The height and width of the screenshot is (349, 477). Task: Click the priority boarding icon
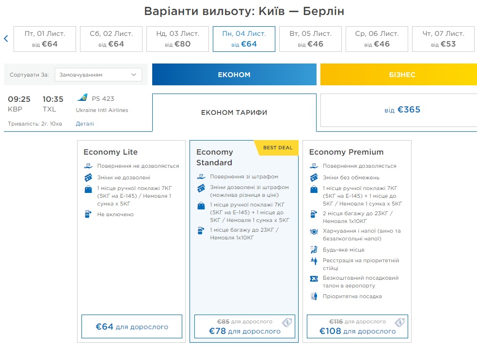click(314, 296)
